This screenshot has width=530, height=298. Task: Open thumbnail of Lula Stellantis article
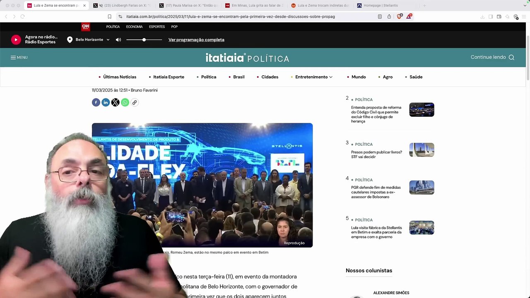422,228
